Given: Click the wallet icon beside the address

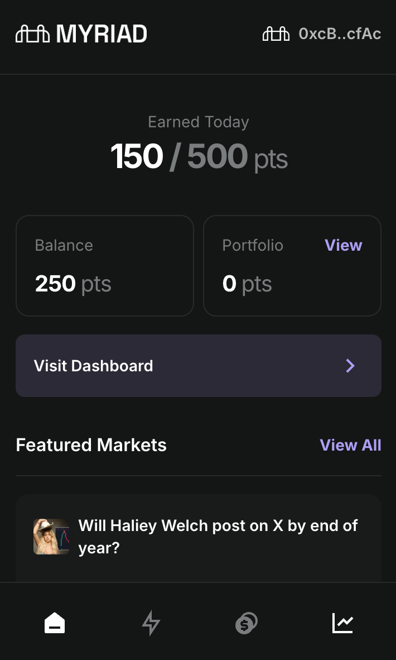Looking at the screenshot, I should (x=276, y=34).
